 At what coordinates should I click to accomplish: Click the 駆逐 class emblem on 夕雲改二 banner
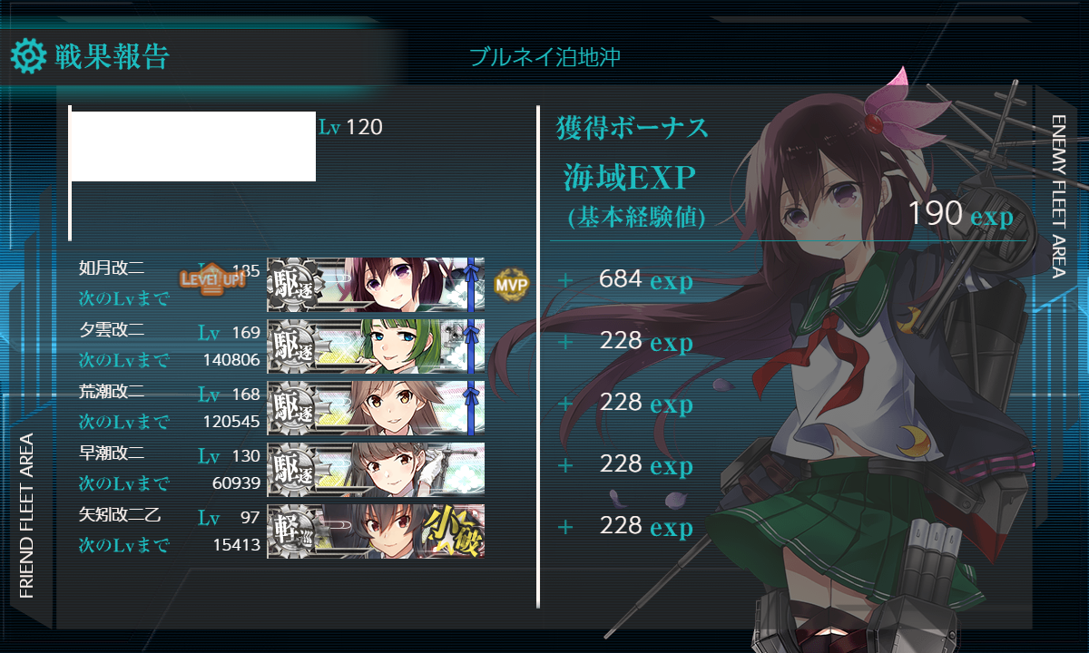[292, 346]
